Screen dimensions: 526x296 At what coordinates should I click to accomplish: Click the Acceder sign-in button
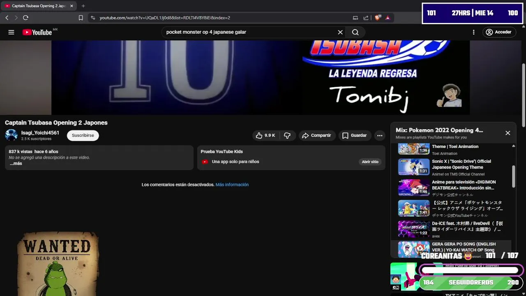click(498, 32)
